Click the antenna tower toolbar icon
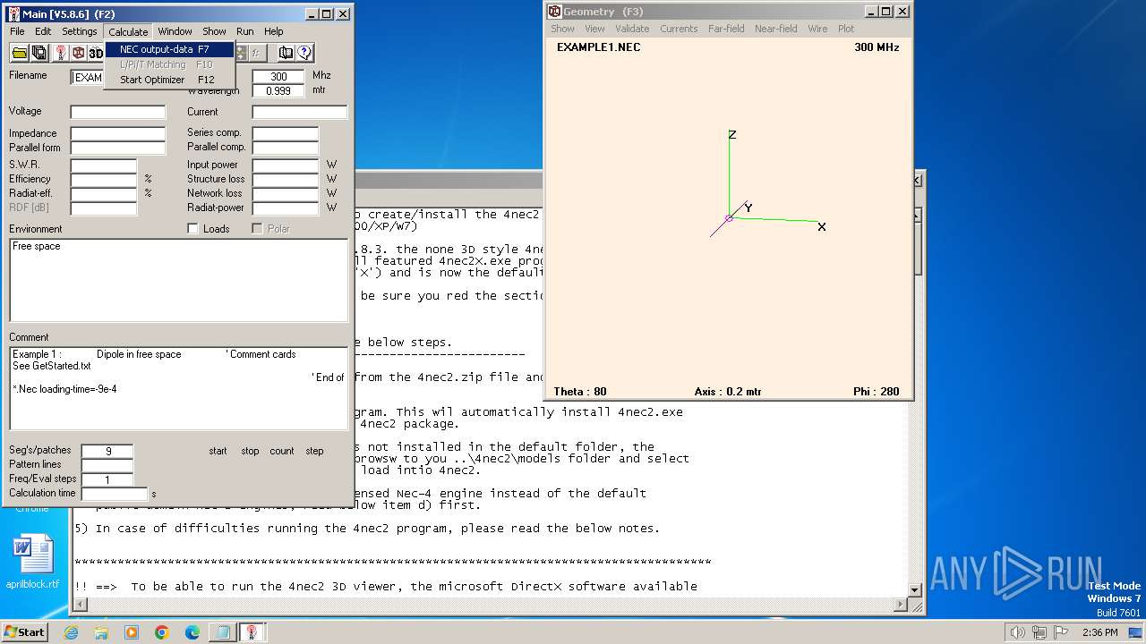1146x644 pixels. click(60, 53)
